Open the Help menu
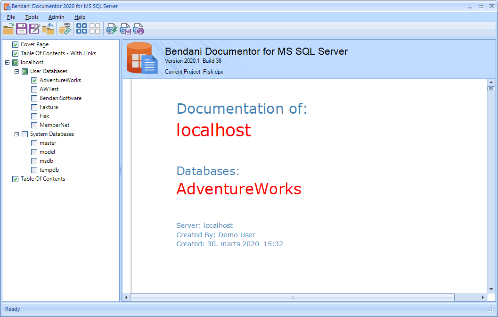 80,17
